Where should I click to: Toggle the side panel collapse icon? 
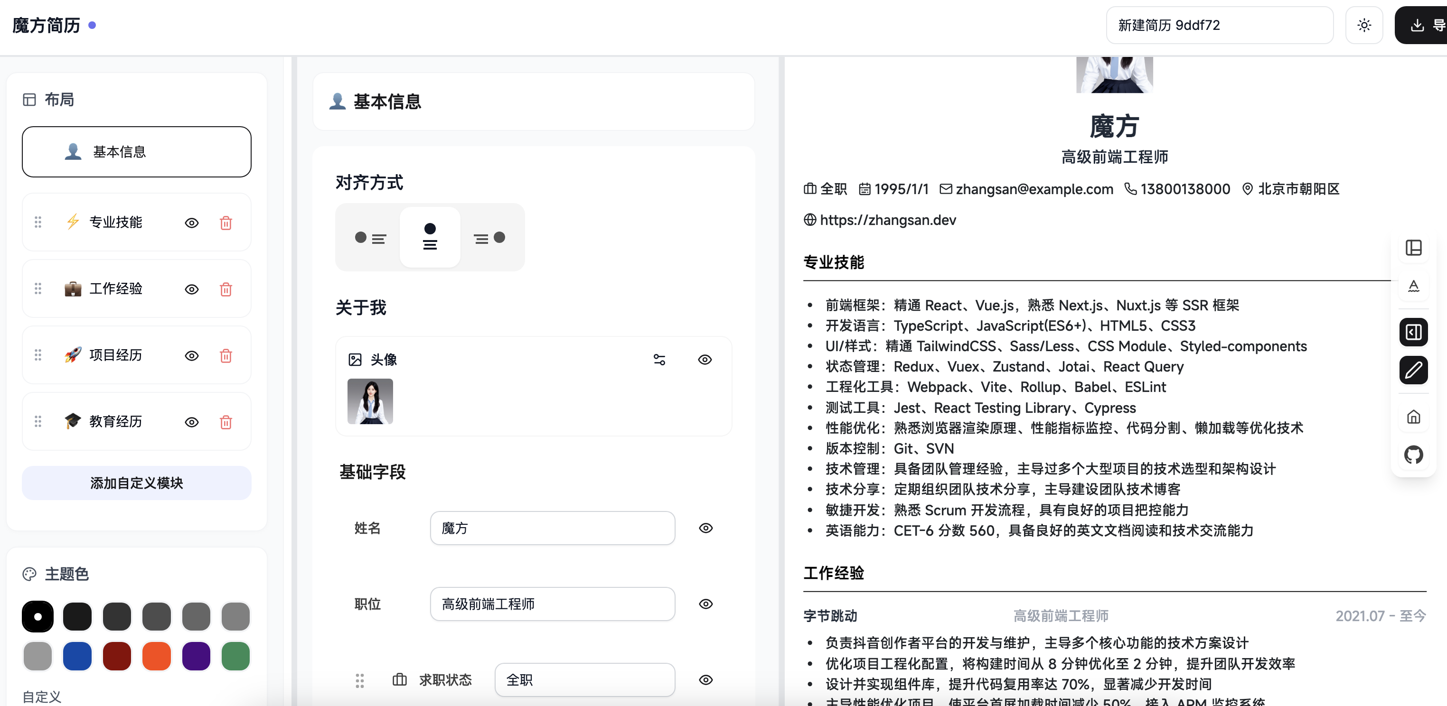[1413, 332]
